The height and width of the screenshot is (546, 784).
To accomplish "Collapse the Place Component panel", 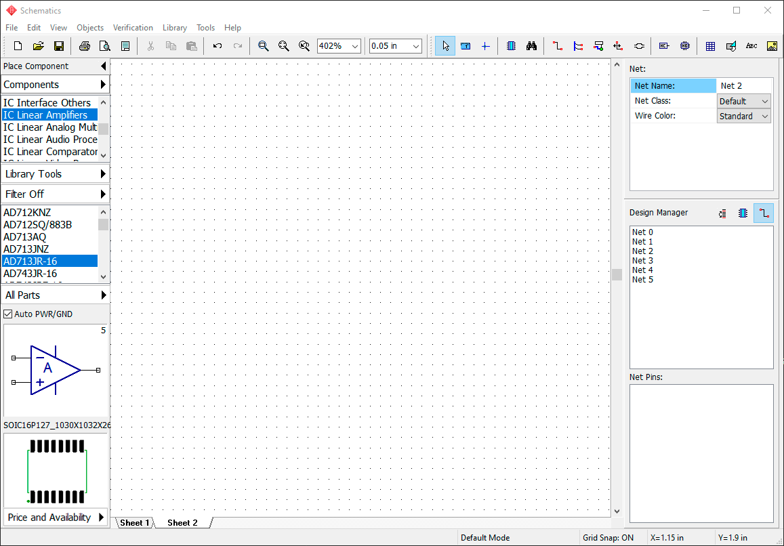I will [104, 66].
